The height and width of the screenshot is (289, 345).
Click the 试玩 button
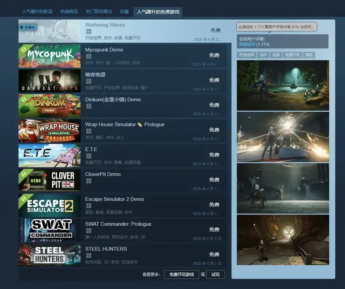pos(216,274)
